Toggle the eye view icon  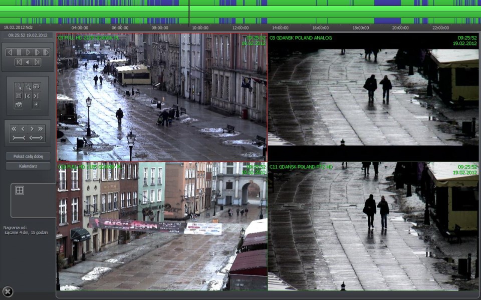(x=36, y=86)
